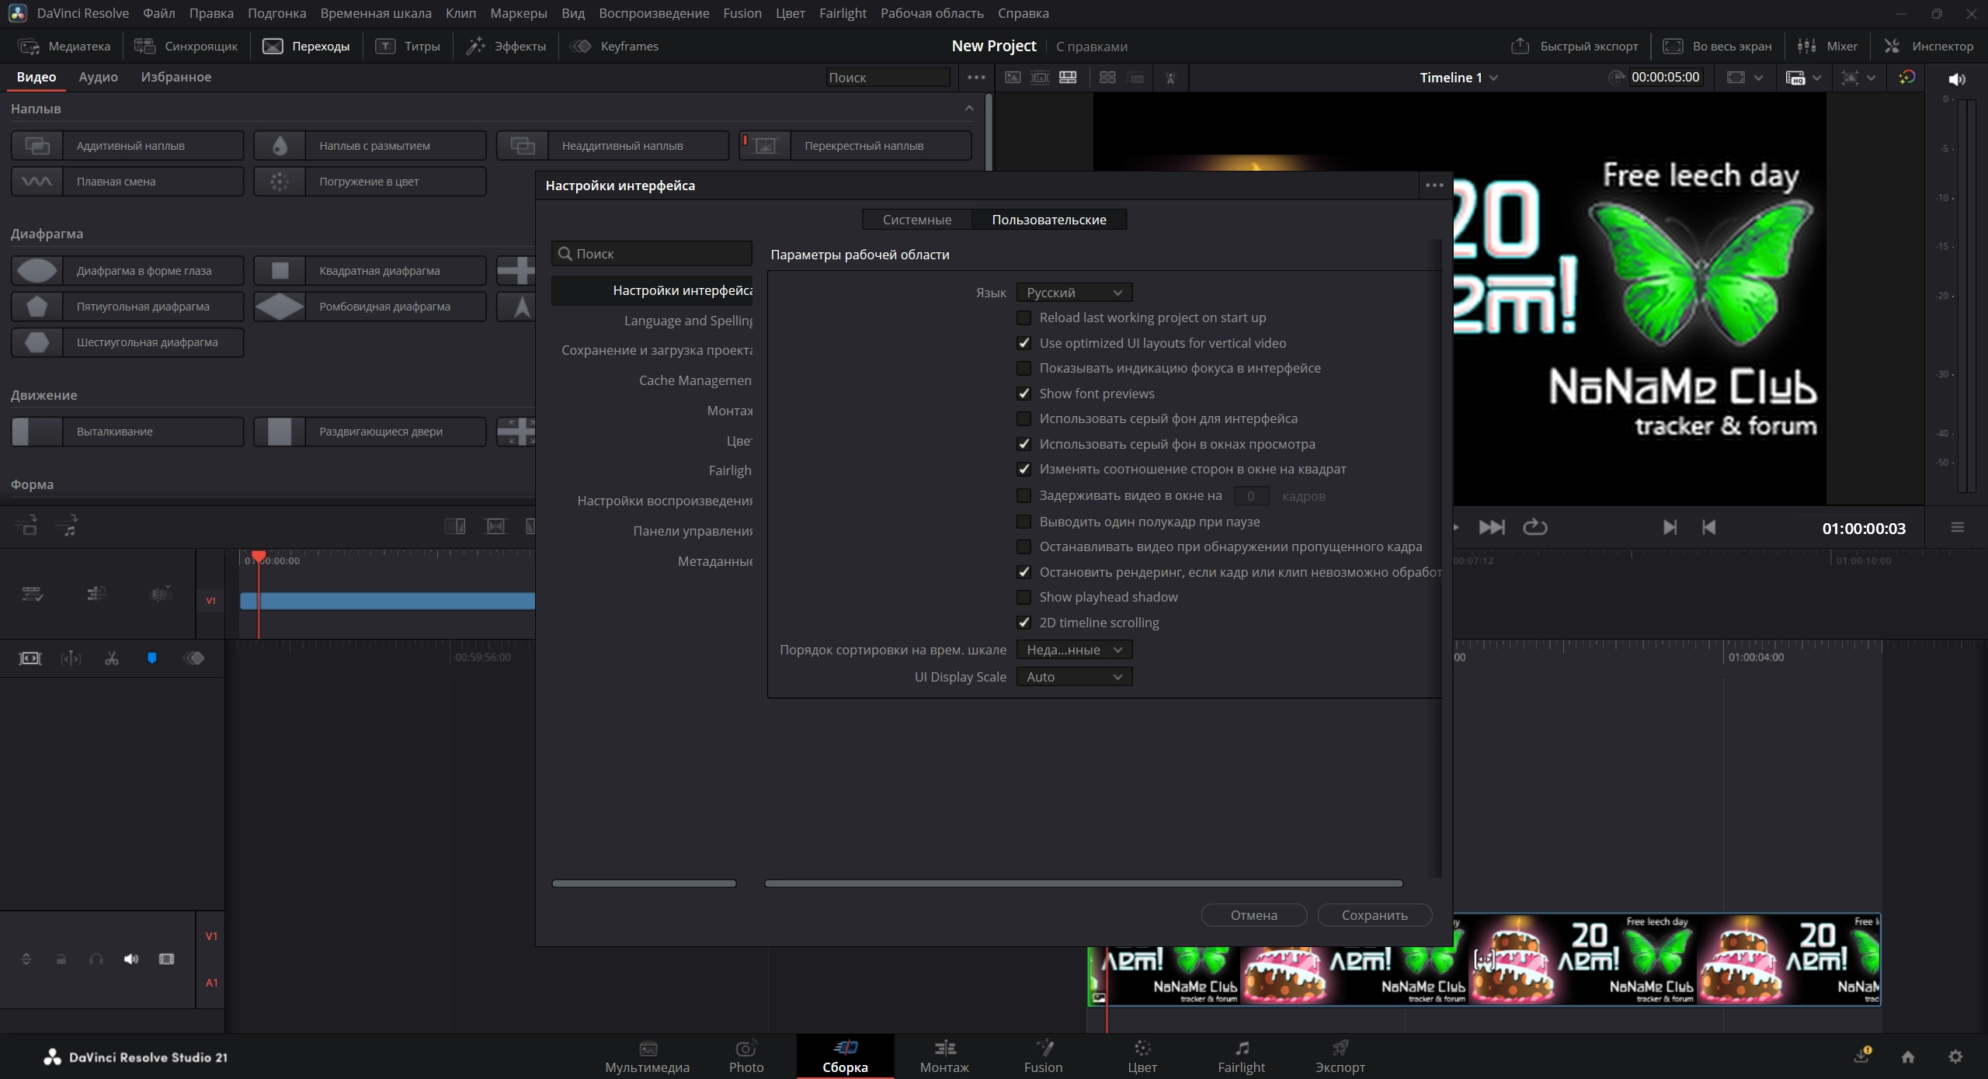Open the Mixer panel
1988x1079 pixels.
1827,47
